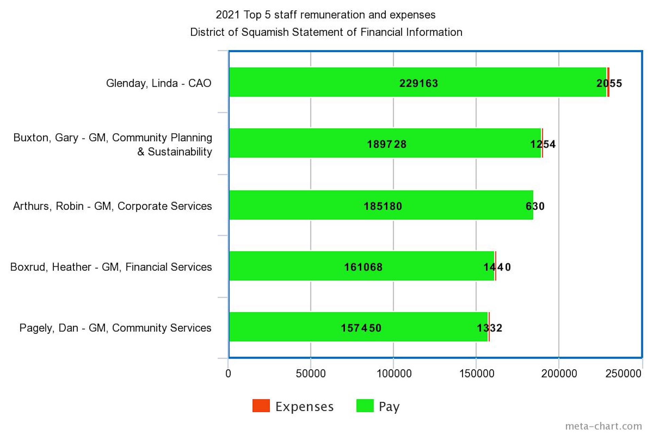
Task: Click the green Pay legend swatch
Action: tap(365, 405)
